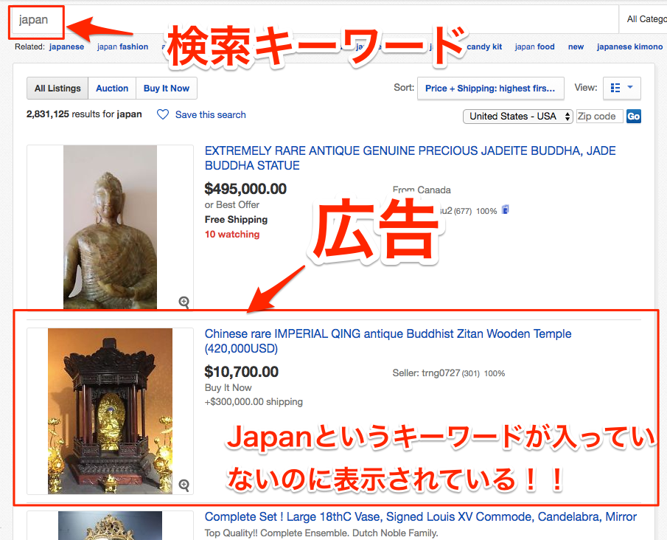
Task: Expand the United States - USA country selector
Action: [x=518, y=116]
